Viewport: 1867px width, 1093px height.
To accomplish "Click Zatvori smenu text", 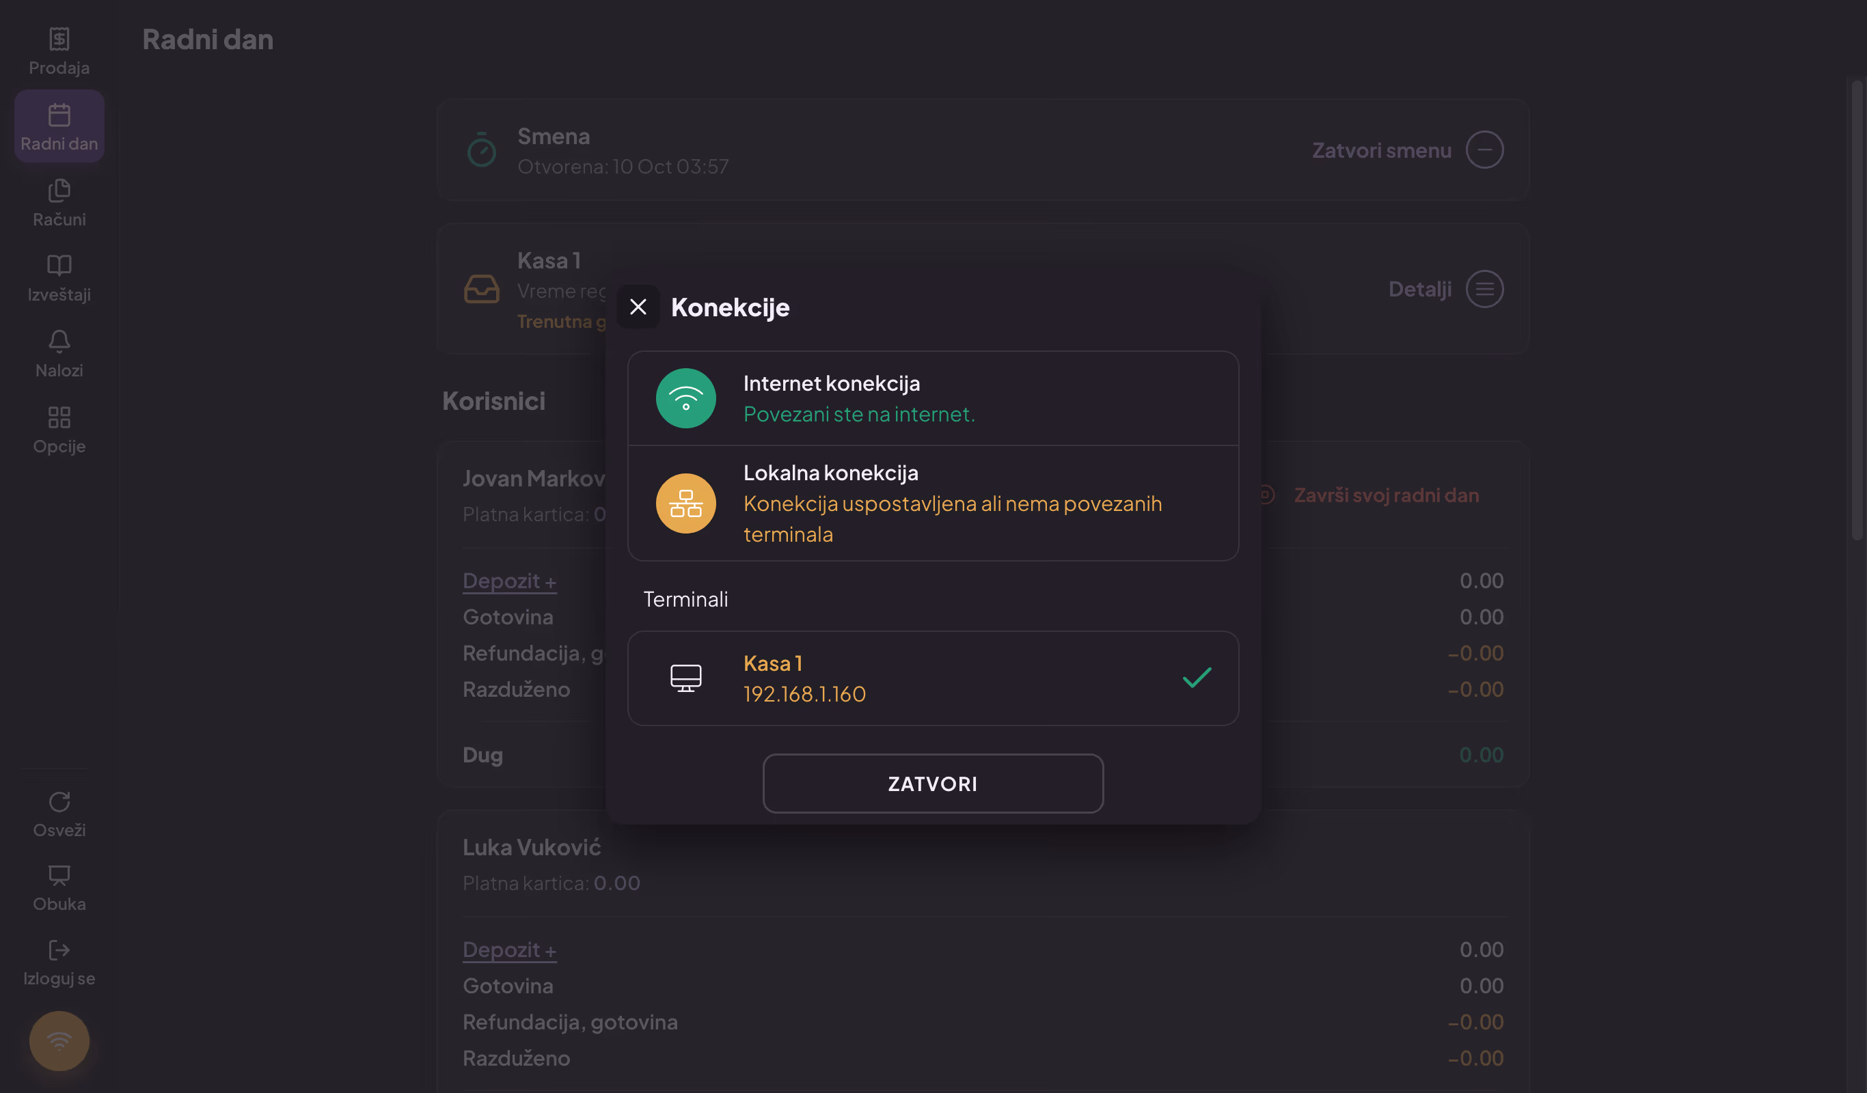I will click(x=1382, y=150).
